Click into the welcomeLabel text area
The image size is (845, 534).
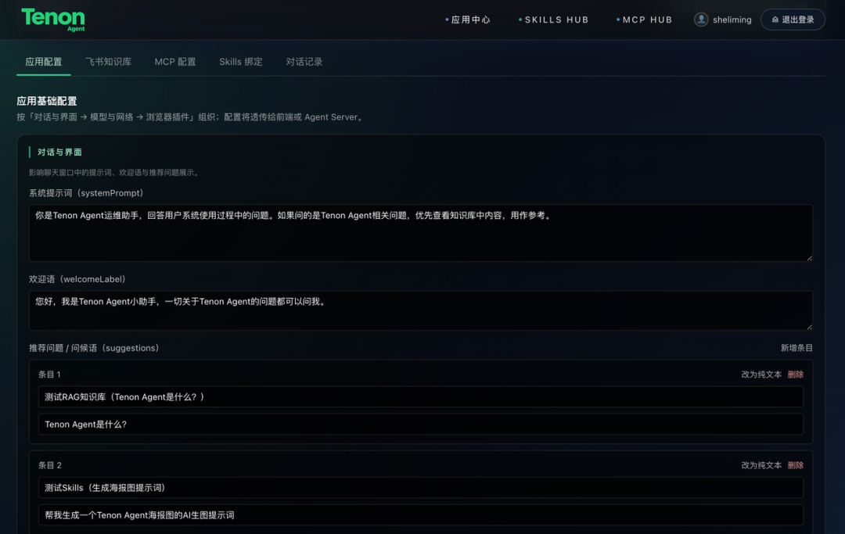(x=421, y=310)
